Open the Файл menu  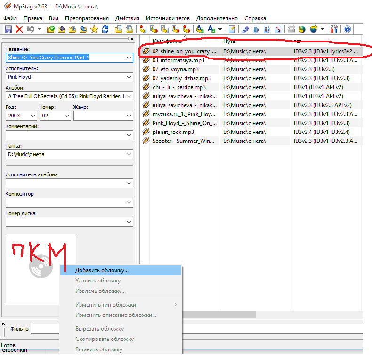click(10, 18)
